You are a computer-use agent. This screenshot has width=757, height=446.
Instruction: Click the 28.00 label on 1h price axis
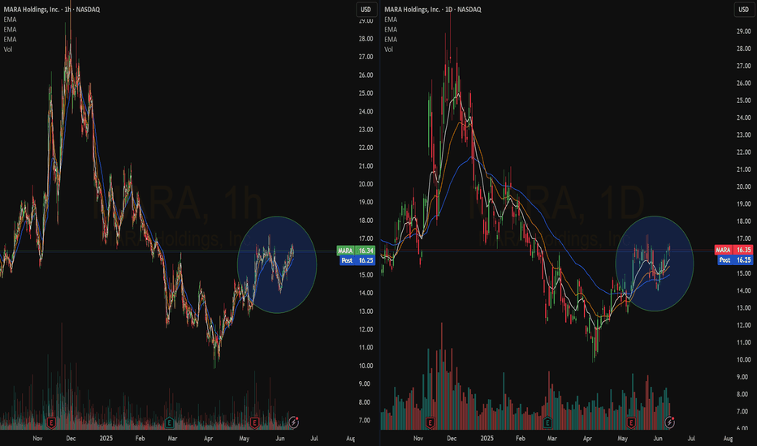[366, 39]
